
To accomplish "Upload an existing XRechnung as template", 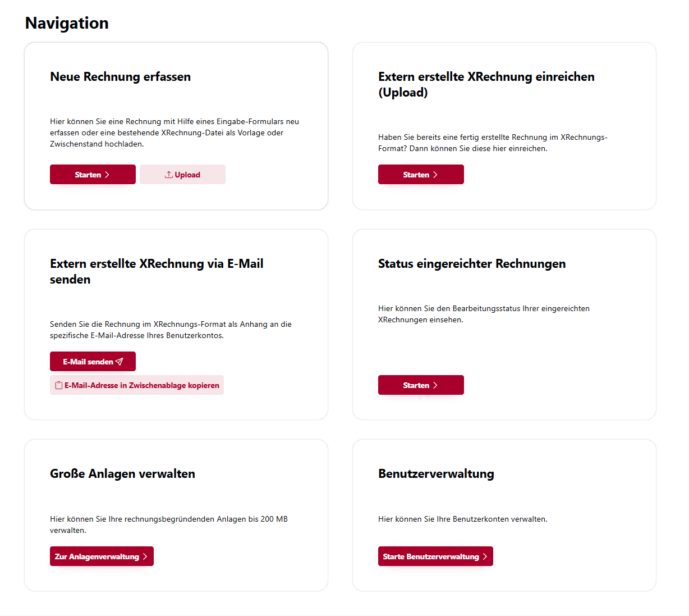I will coord(182,175).
